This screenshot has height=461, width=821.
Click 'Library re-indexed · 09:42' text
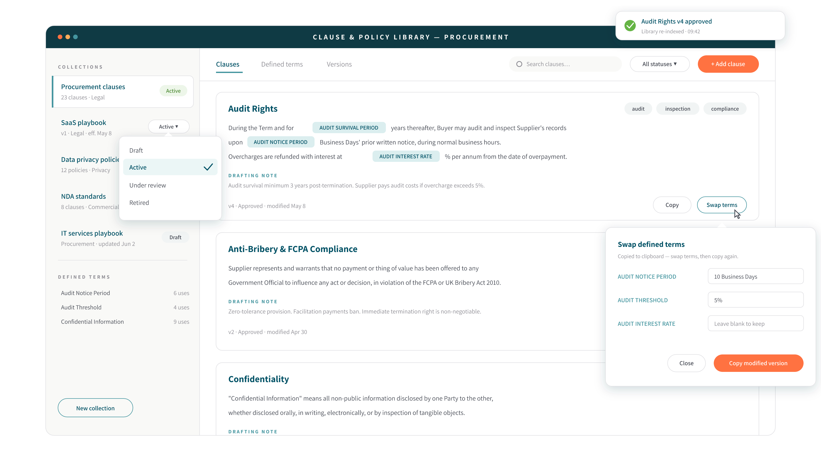[671, 32]
